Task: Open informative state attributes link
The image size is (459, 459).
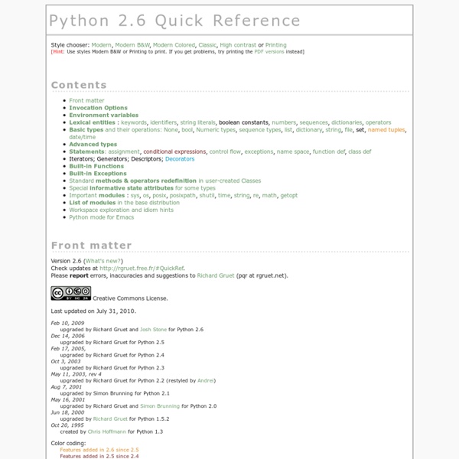Action: point(132,188)
